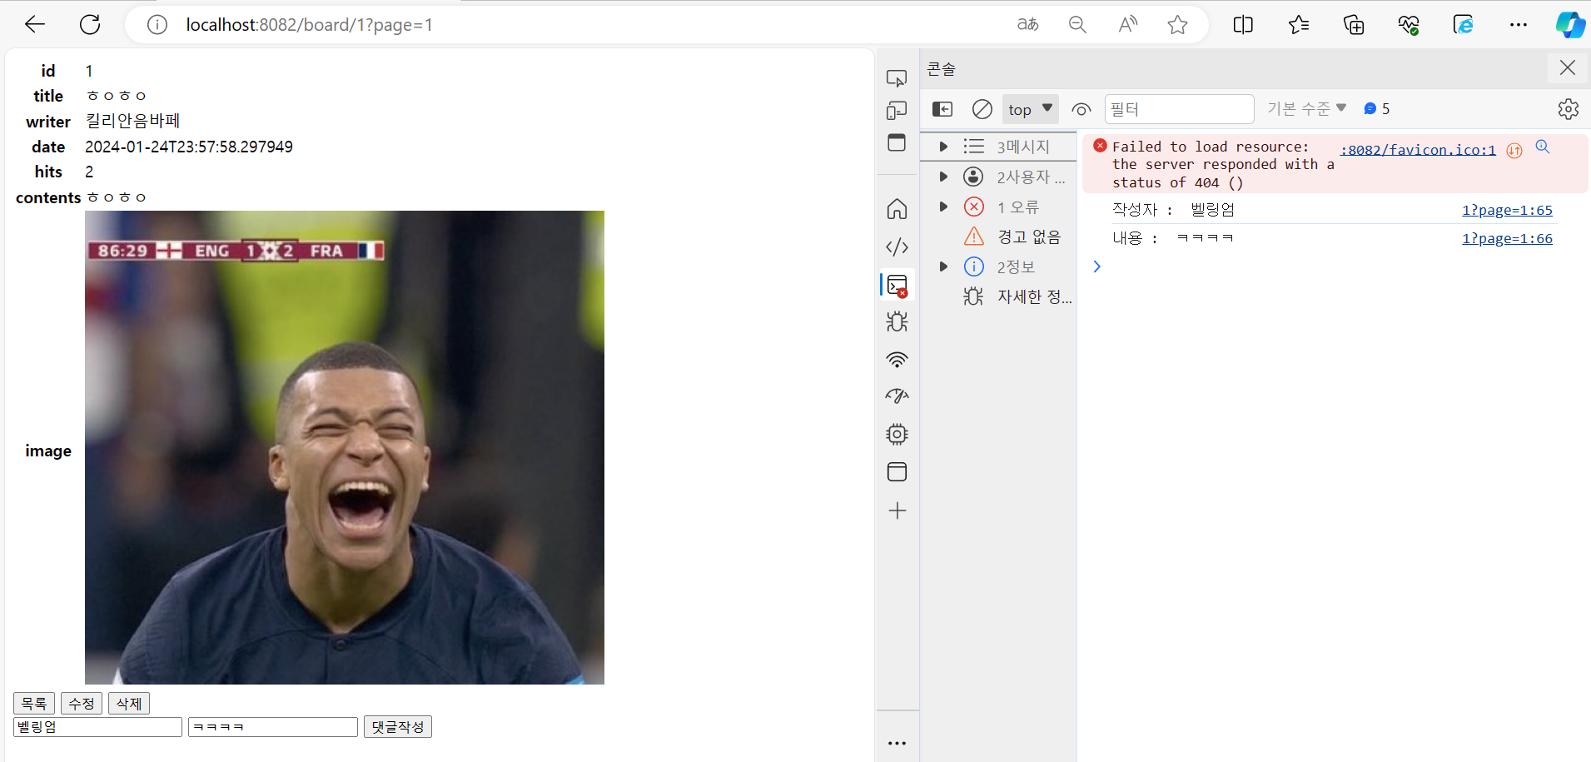Click the 수정 edit button
The image size is (1591, 762).
pyautogui.click(x=82, y=704)
